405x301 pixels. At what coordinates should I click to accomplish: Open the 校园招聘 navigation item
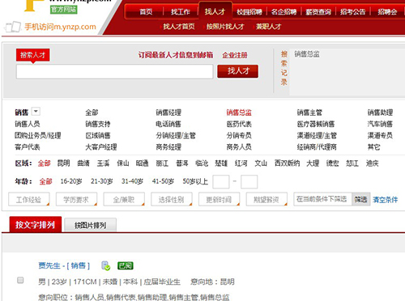249,12
